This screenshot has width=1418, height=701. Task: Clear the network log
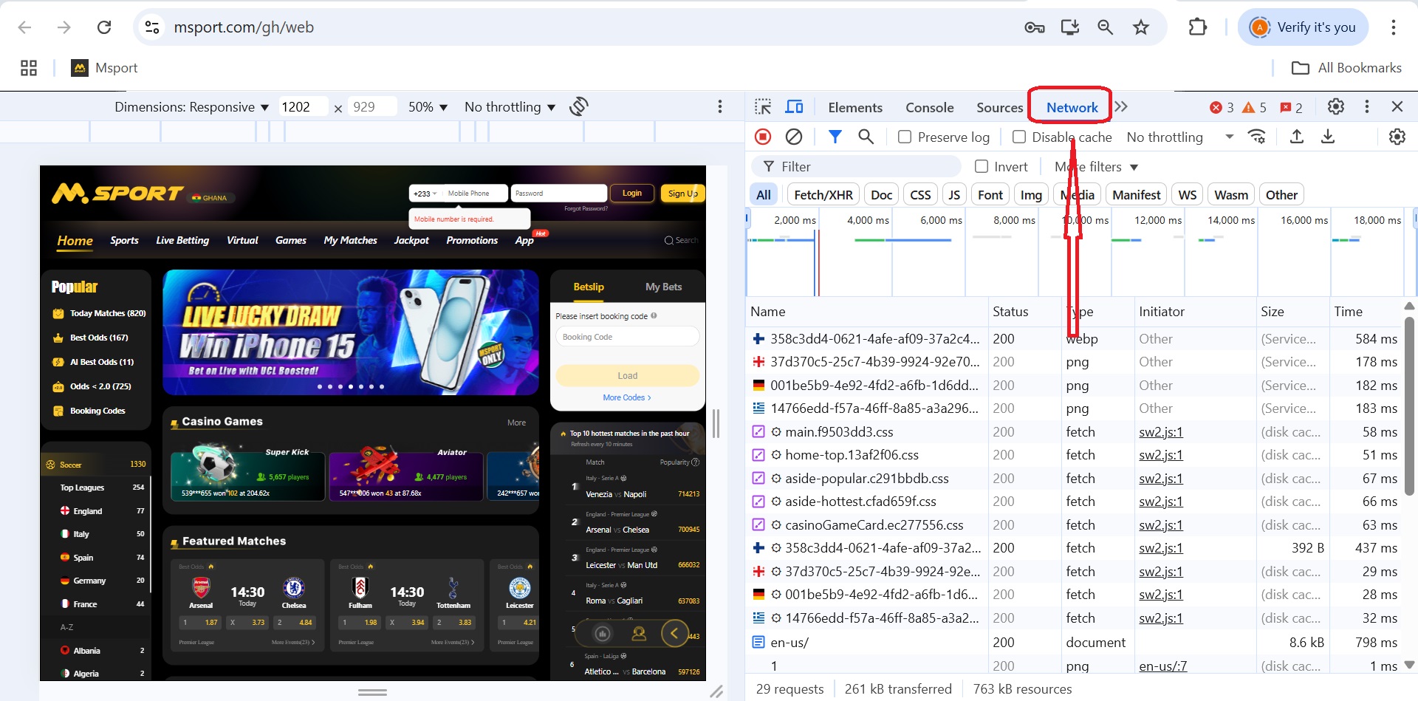[x=794, y=137]
